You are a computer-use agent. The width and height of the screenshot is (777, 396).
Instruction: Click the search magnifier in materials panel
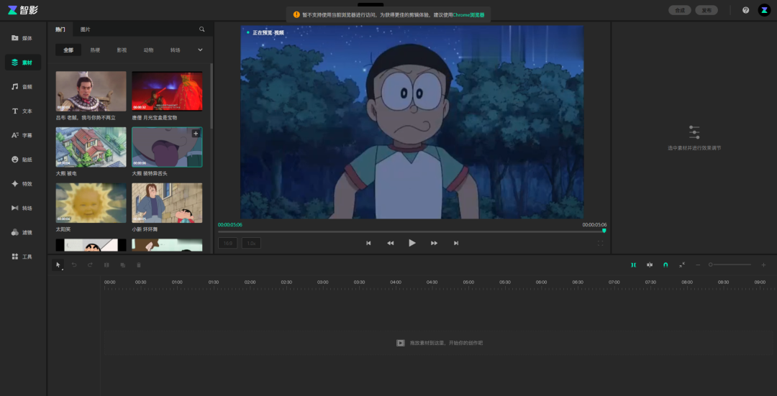(201, 29)
